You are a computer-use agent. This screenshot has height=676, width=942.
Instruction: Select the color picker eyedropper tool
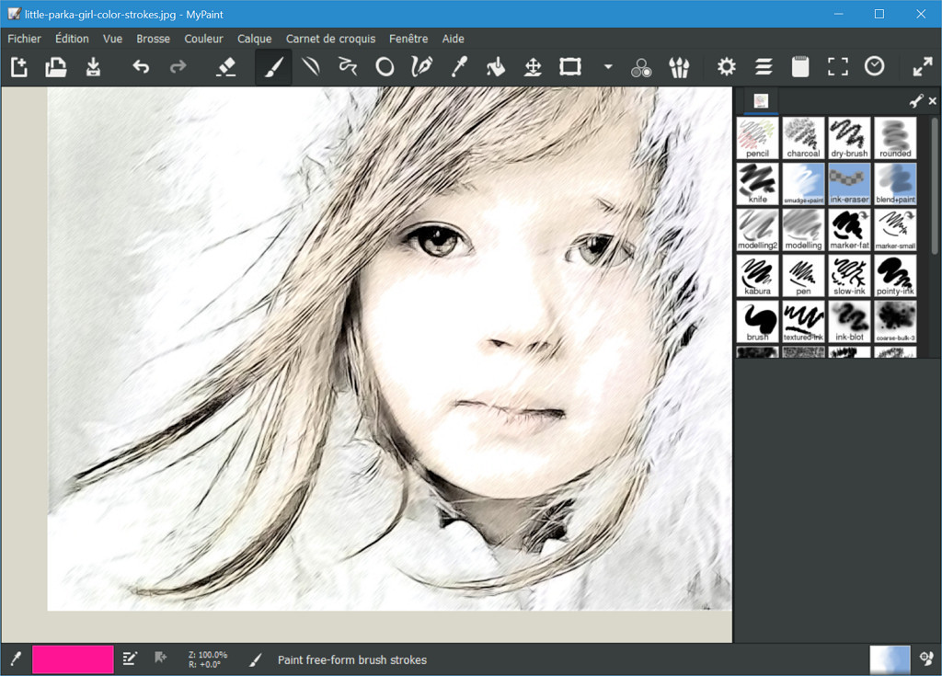coord(458,67)
